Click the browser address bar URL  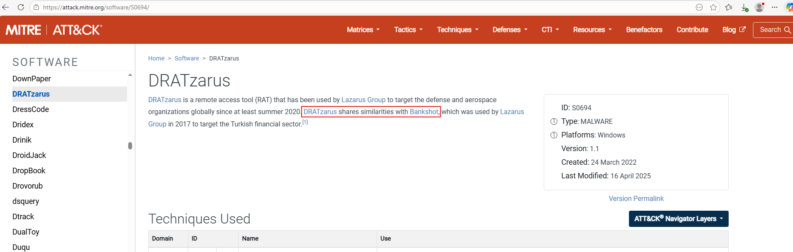[x=96, y=7]
